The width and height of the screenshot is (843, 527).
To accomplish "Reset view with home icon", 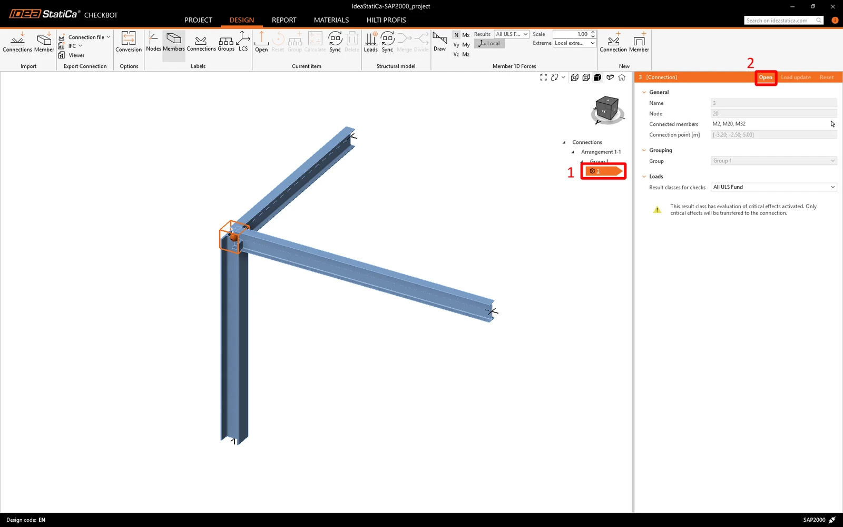I will click(622, 77).
